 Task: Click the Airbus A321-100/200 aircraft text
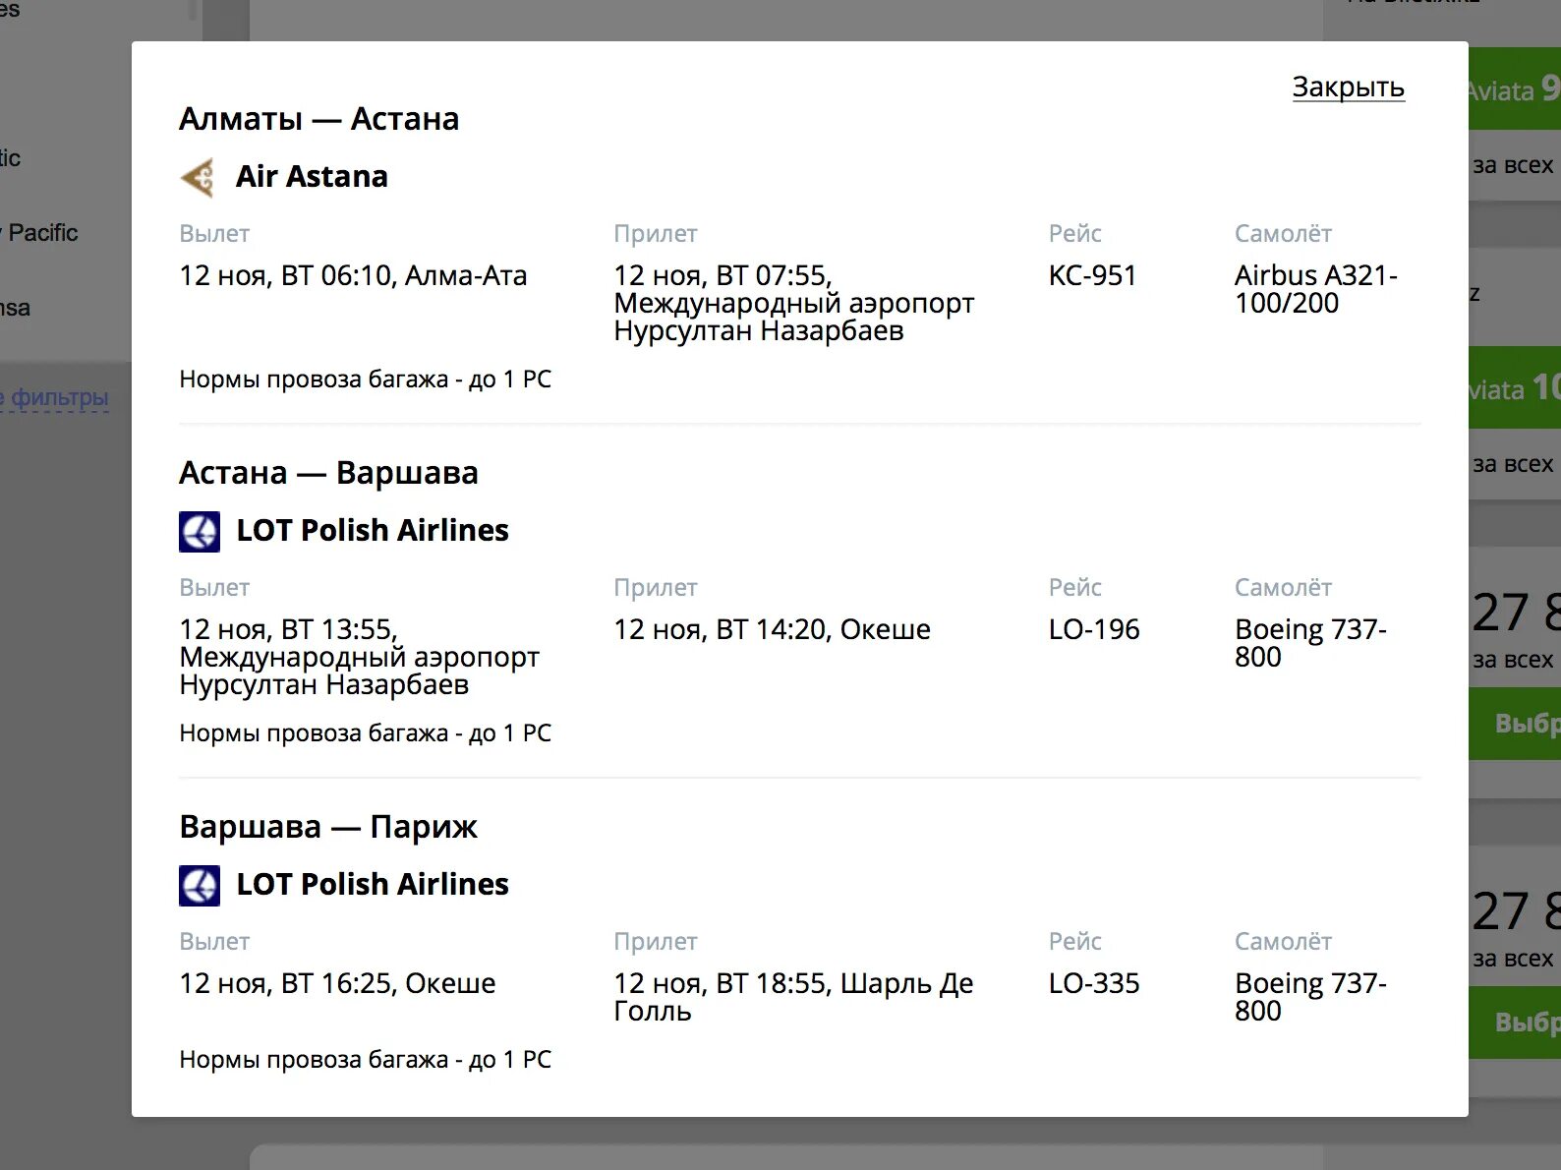point(1315,289)
